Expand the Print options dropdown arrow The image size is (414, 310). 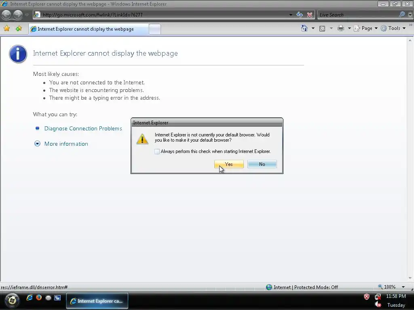tap(349, 28)
